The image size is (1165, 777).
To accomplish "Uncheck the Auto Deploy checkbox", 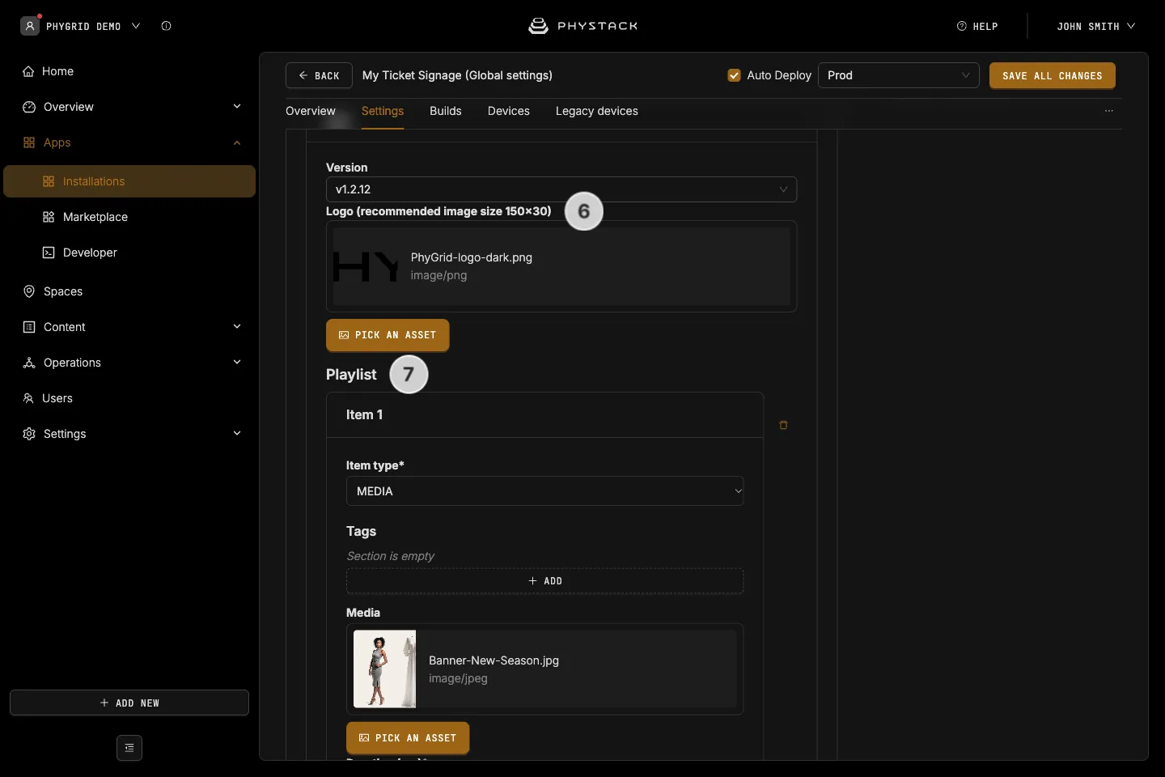I will pos(735,75).
